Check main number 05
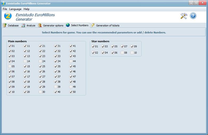The height and width of the screenshot is (135, 208). point(10,66)
